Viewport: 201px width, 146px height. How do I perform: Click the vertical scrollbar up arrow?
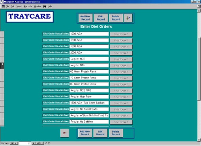199,11
